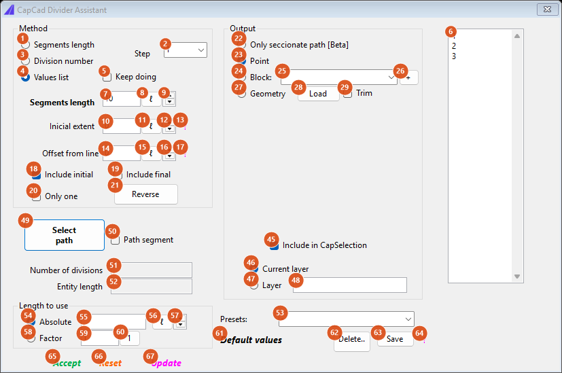Toggle the Include final checkbox

click(x=118, y=175)
